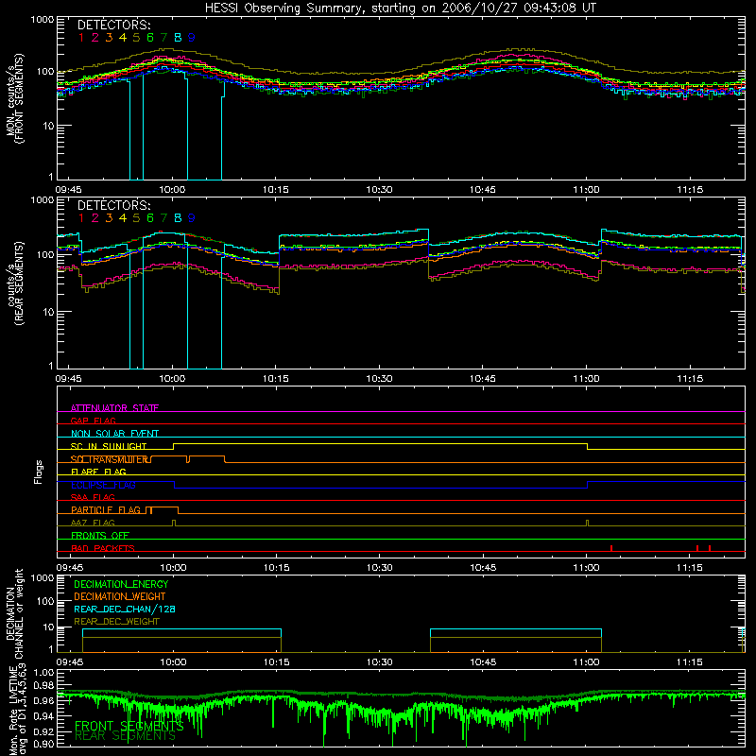
Task: Click the GAP_FLAG label
Action: click(93, 421)
